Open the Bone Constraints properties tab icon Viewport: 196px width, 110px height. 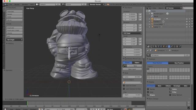(175, 46)
